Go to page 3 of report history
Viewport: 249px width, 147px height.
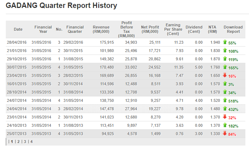tap(25, 142)
